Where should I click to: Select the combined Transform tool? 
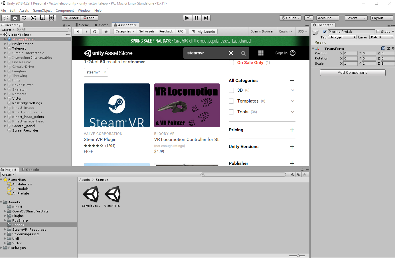coord(51,18)
